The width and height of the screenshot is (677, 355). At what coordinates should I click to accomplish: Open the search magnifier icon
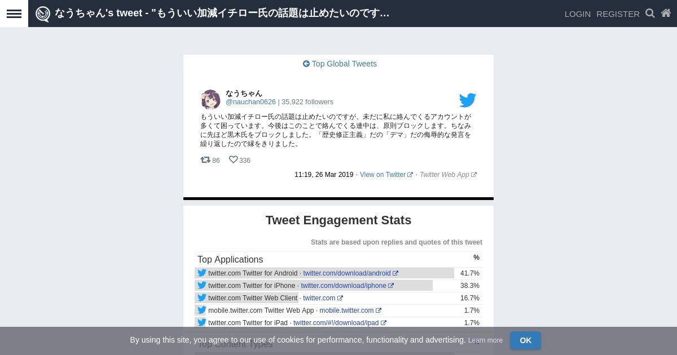point(650,13)
